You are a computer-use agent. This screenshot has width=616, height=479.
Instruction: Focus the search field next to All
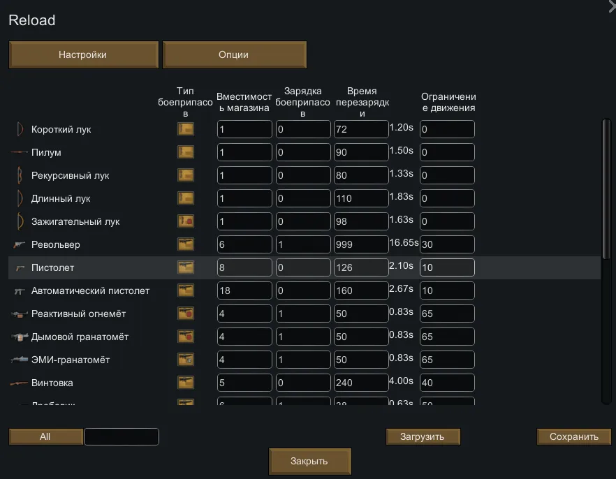pos(122,437)
